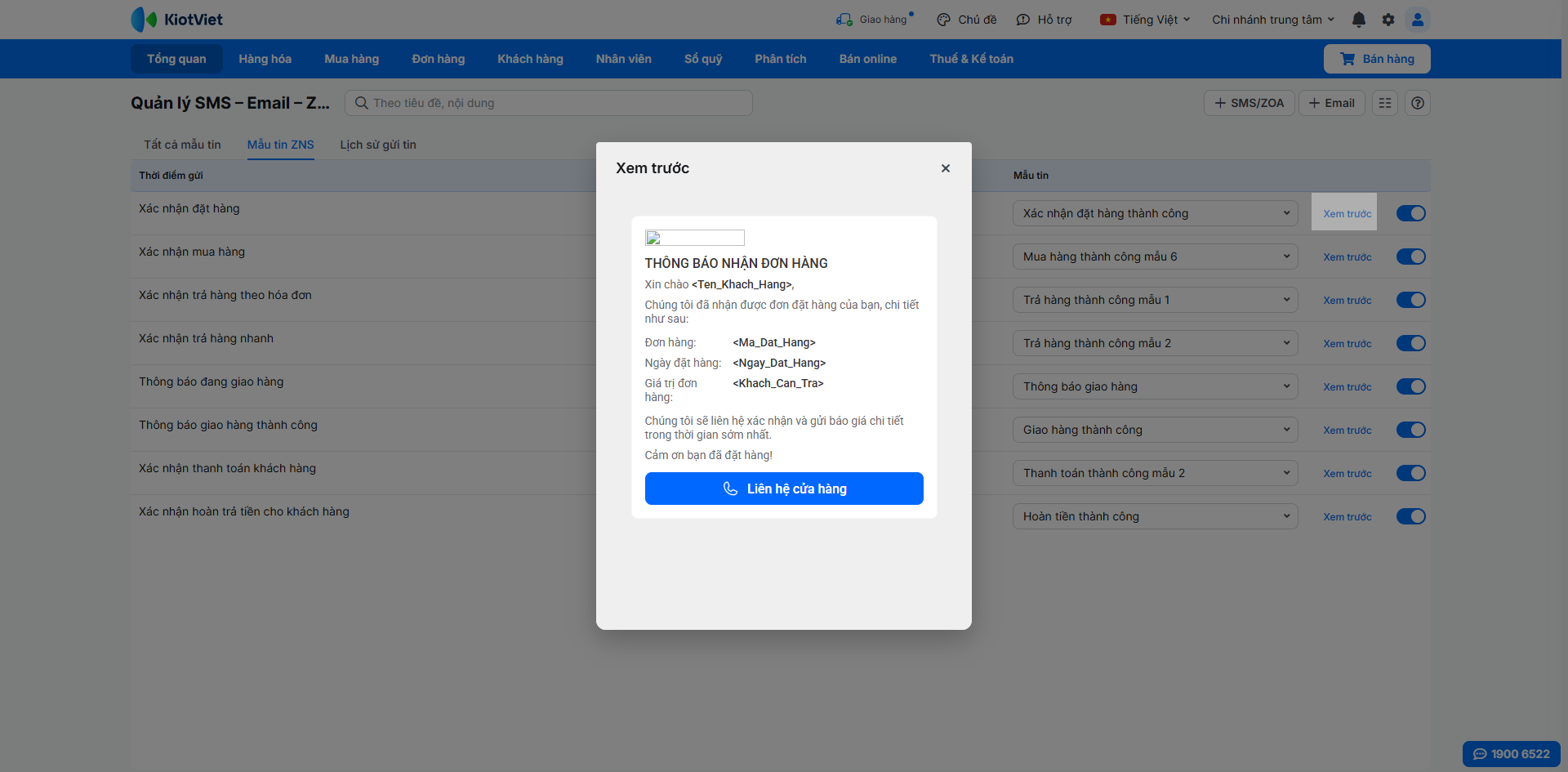Screen dimensions: 1568x772
Task: Click the Thời điểm gửi column header
Action: 171,176
